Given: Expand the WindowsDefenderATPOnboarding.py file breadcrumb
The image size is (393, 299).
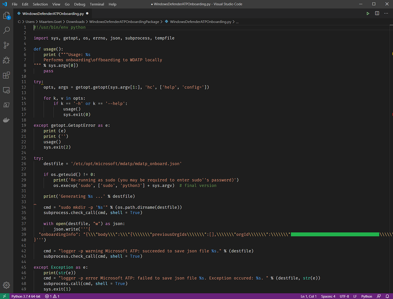Looking at the screenshot, I should pyautogui.click(x=198, y=22).
